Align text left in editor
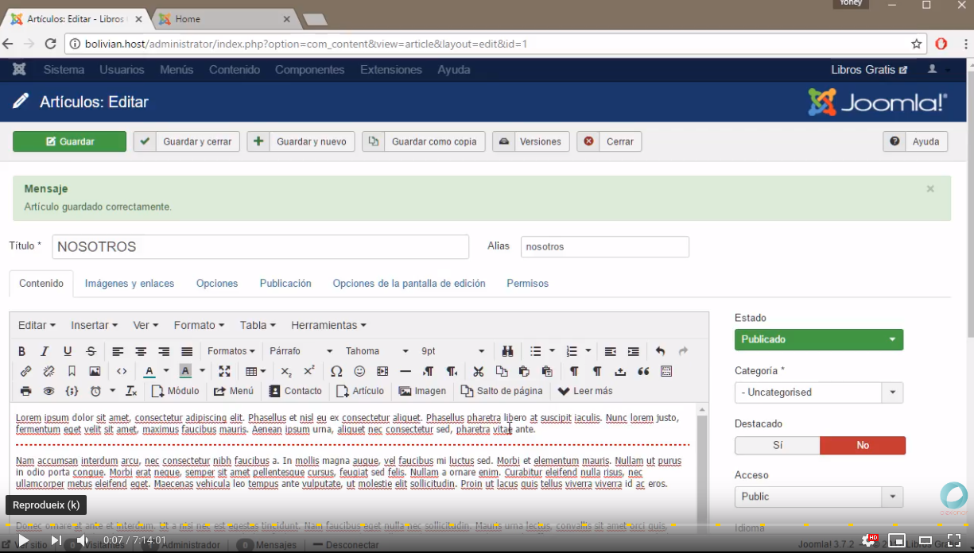This screenshot has height=553, width=974. [x=118, y=351]
